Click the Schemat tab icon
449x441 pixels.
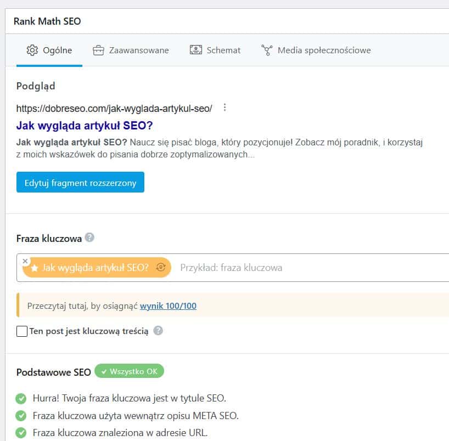[195, 50]
